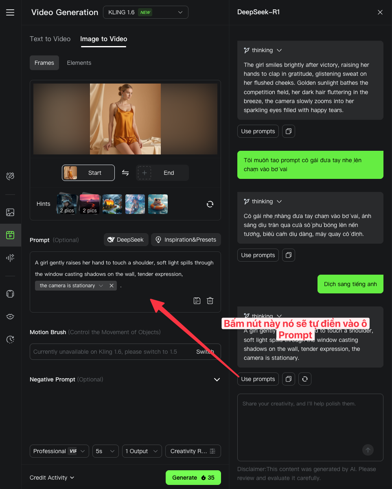Swap the Start and End frames

click(x=125, y=173)
